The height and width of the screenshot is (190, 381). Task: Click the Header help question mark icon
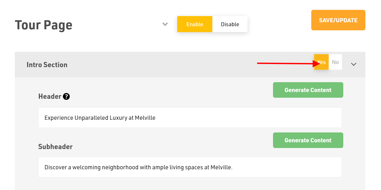(x=66, y=97)
